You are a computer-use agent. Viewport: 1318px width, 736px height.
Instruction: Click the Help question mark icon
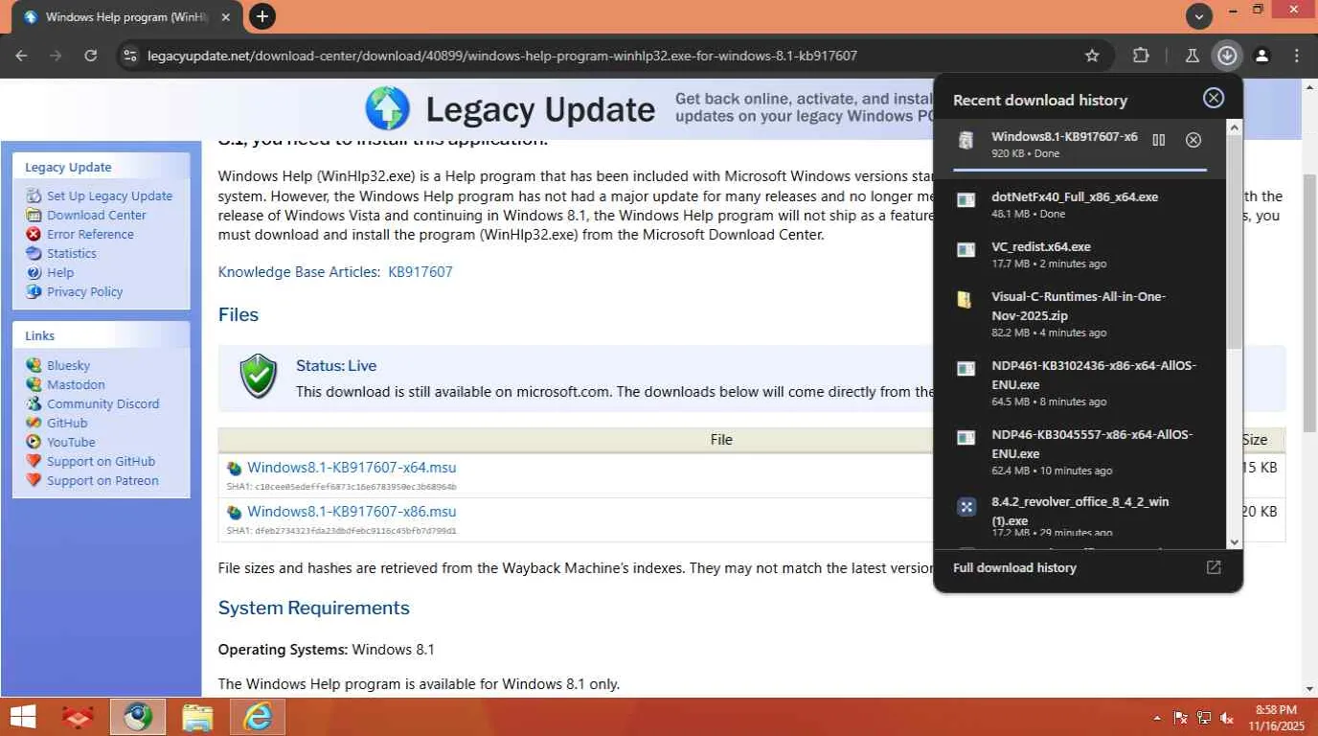(x=34, y=273)
